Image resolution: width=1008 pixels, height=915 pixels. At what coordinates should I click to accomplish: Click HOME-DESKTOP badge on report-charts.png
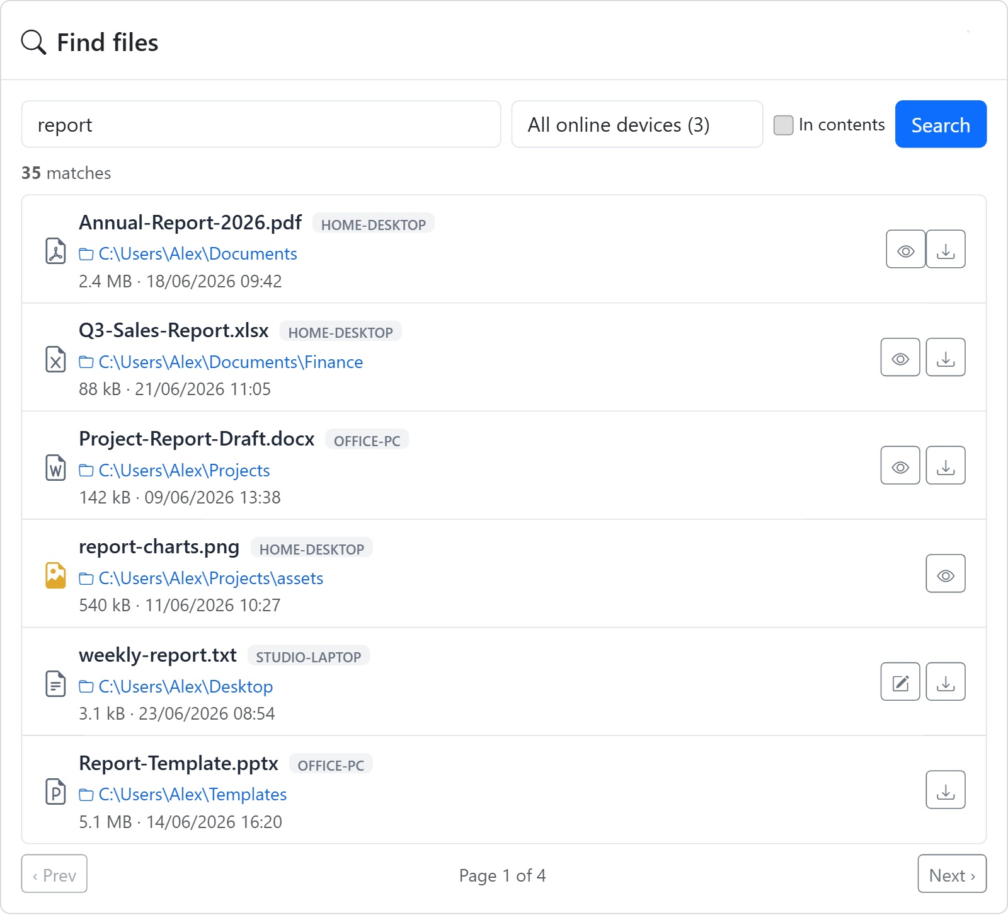pyautogui.click(x=312, y=548)
